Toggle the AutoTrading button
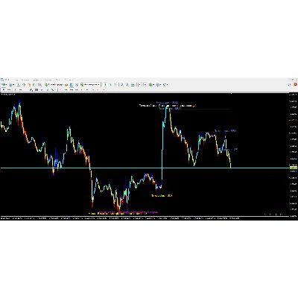This screenshot has width=298, height=298. pyautogui.click(x=90, y=85)
